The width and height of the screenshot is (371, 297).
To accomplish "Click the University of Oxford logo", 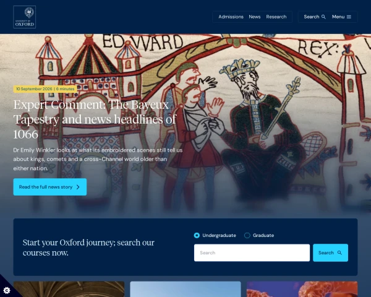I will pos(25,17).
